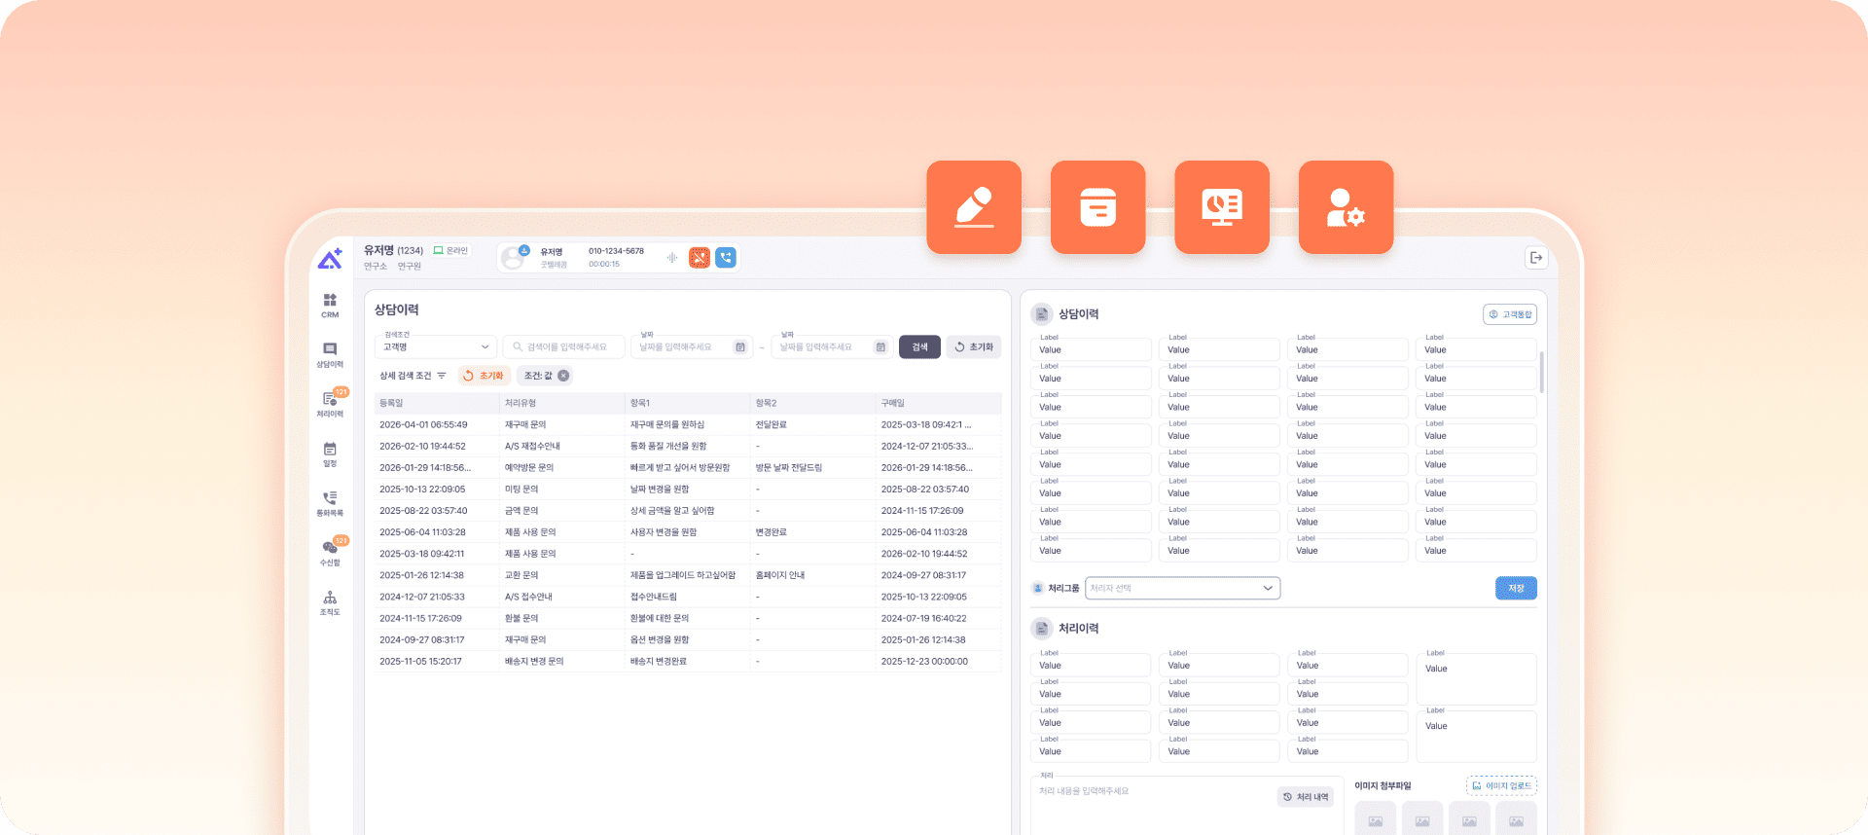Open the 일정 calendar sidebar icon
The image size is (1868, 835).
330,454
